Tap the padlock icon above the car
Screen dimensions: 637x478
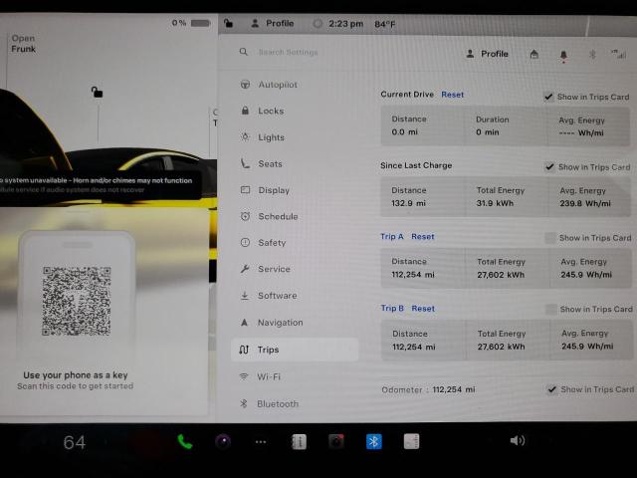pyautogui.click(x=97, y=93)
